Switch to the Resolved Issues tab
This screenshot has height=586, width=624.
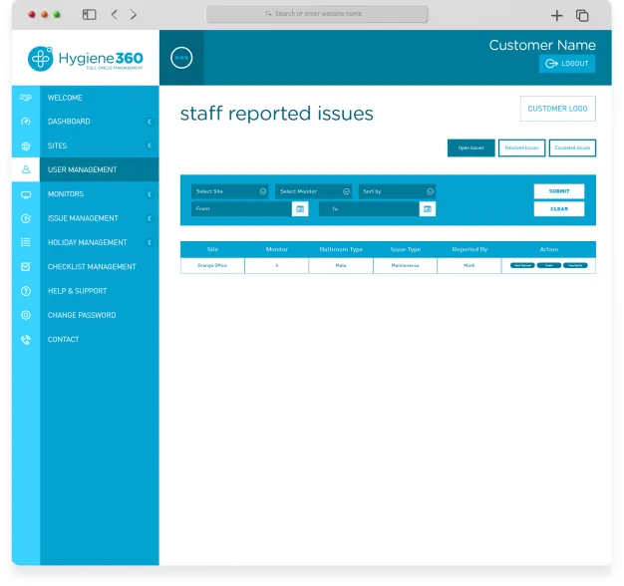coord(521,147)
